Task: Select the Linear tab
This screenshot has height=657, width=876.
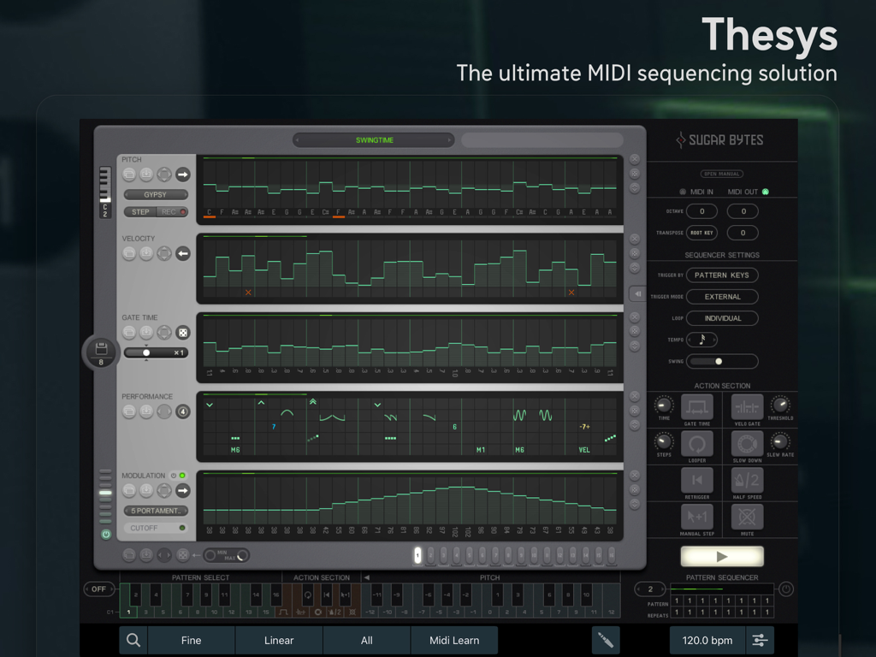Action: tap(279, 640)
